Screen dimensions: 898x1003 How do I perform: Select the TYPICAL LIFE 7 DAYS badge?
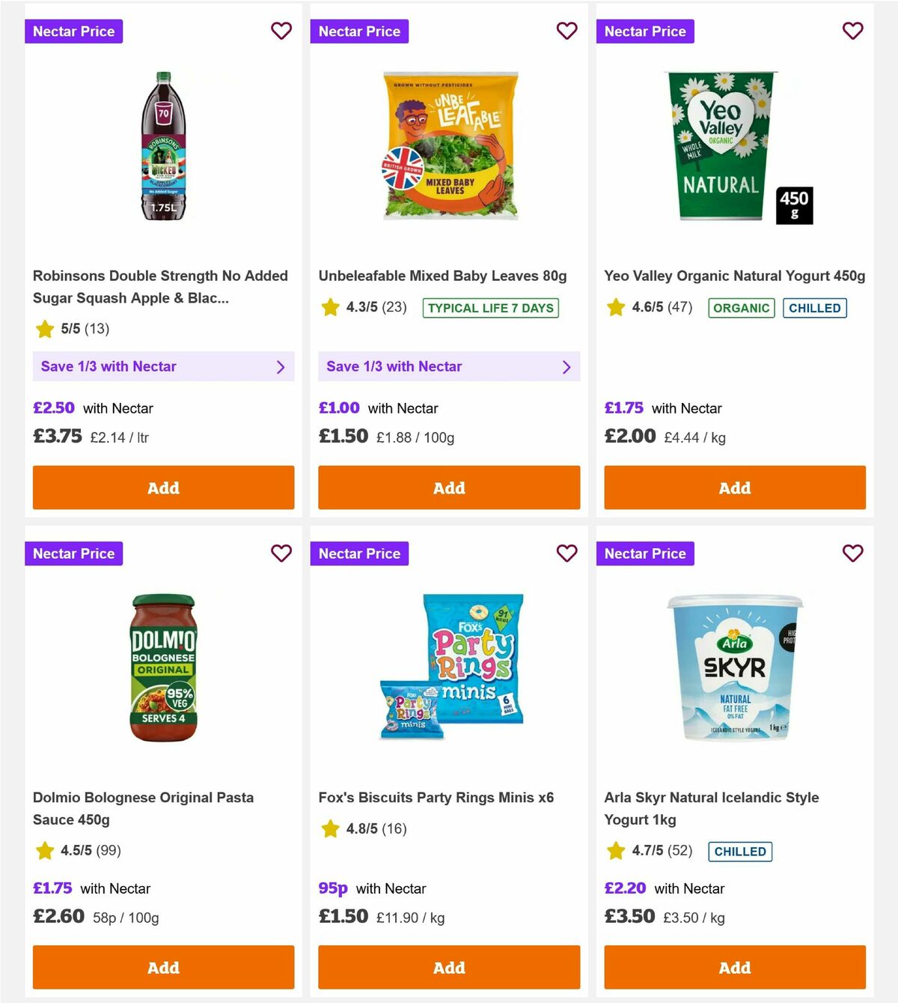(490, 307)
